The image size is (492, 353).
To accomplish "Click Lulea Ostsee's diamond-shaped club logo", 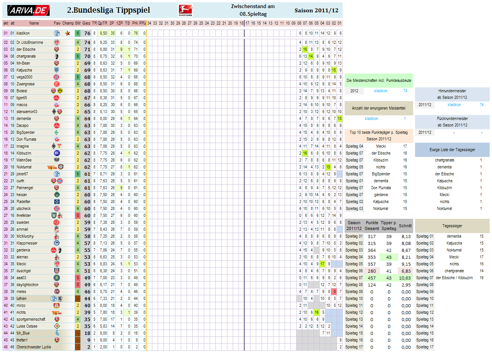I will (57, 326).
